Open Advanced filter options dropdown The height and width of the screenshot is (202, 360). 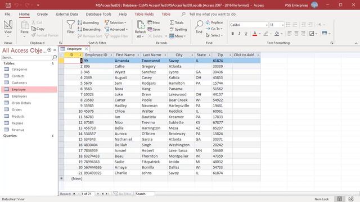tap(116, 29)
